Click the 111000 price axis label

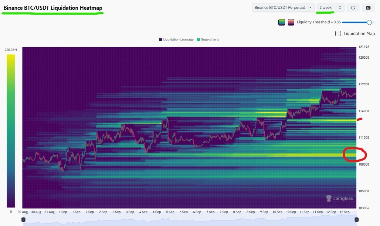pyautogui.click(x=364, y=138)
